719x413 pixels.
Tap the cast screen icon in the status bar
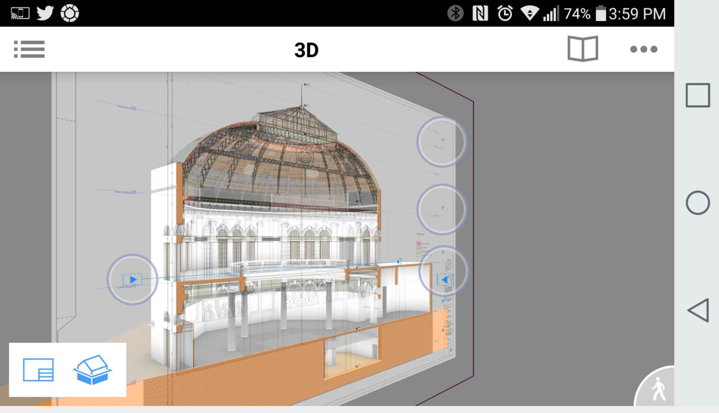[x=20, y=14]
